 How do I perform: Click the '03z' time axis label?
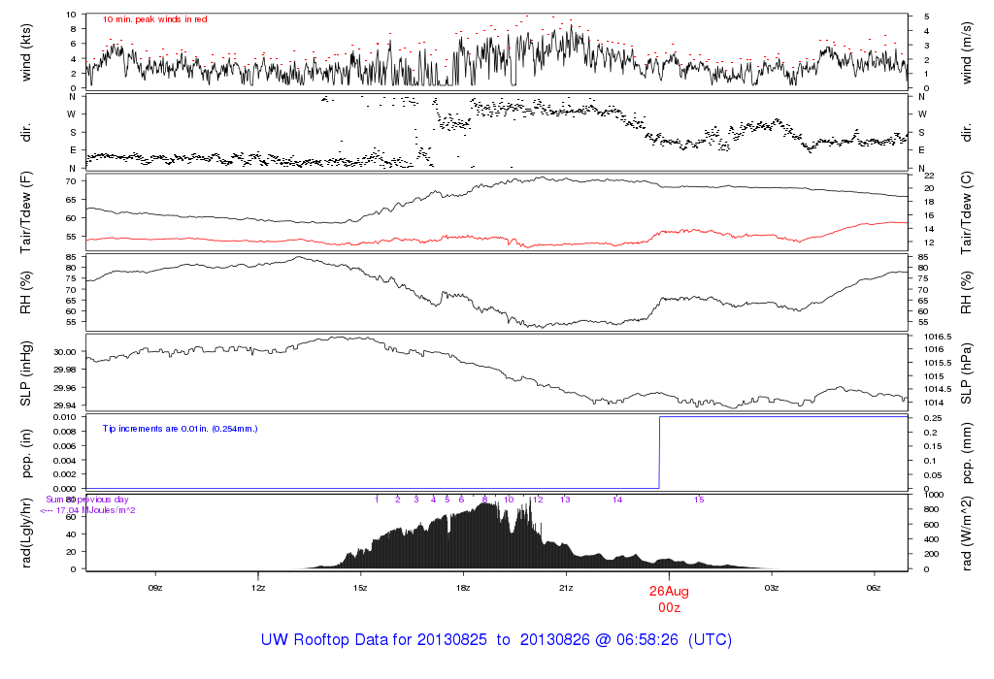pyautogui.click(x=772, y=588)
